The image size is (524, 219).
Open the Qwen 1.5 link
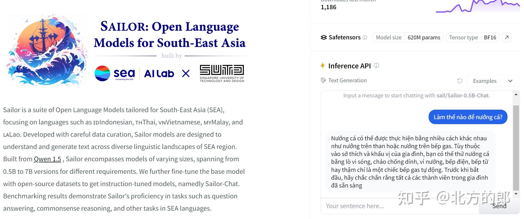click(x=48, y=159)
